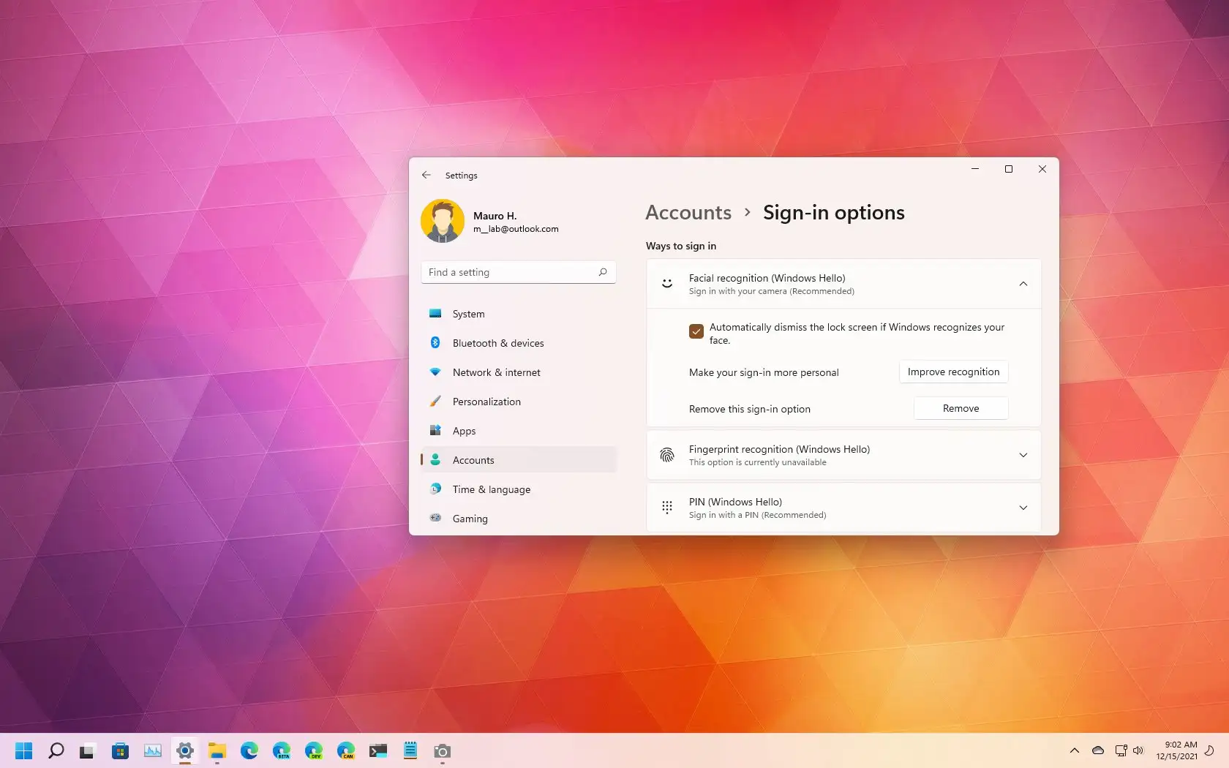Click the user profile picture for Mauro H.
This screenshot has height=768, width=1229.
click(443, 220)
